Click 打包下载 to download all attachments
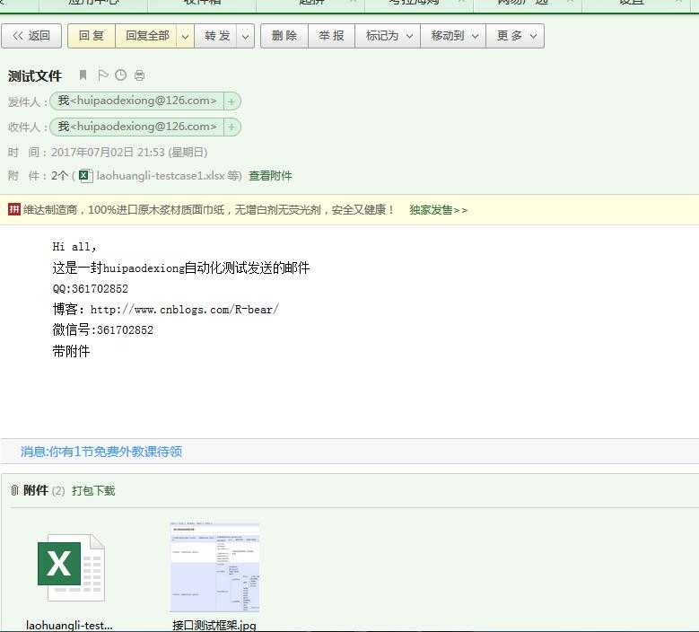This screenshot has height=632, width=699. tap(93, 491)
